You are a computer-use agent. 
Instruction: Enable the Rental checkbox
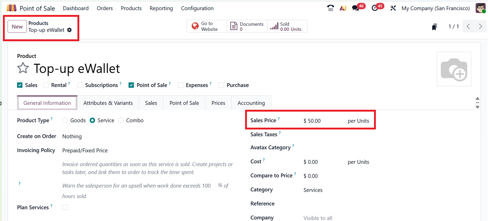click(46, 85)
